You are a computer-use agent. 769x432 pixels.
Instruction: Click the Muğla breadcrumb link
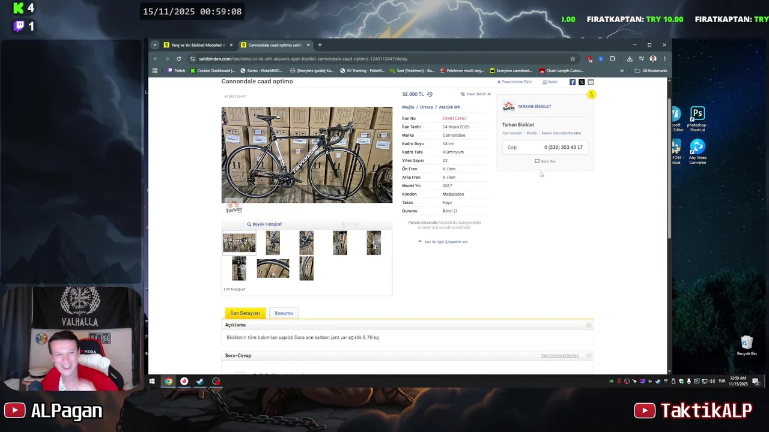[408, 107]
